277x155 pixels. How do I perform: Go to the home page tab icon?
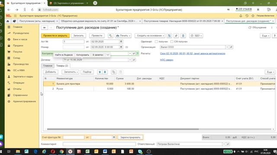coord(8,21)
